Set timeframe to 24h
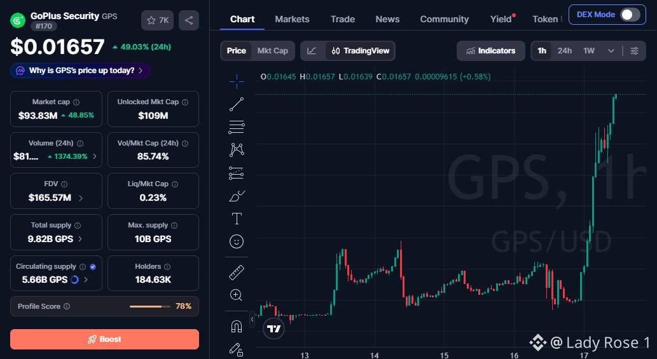The image size is (657, 359). (x=564, y=51)
